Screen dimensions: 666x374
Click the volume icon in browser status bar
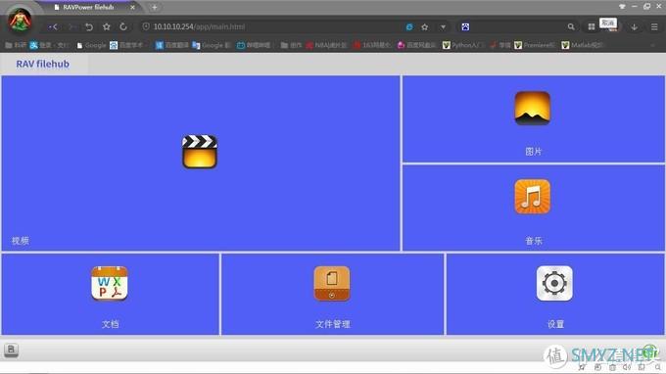tap(627, 367)
